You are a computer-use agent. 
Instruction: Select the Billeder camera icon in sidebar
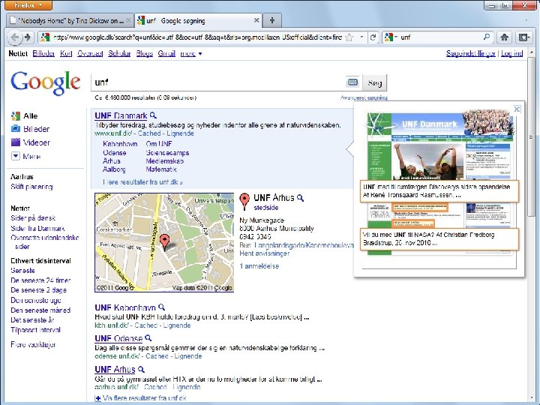(x=16, y=129)
